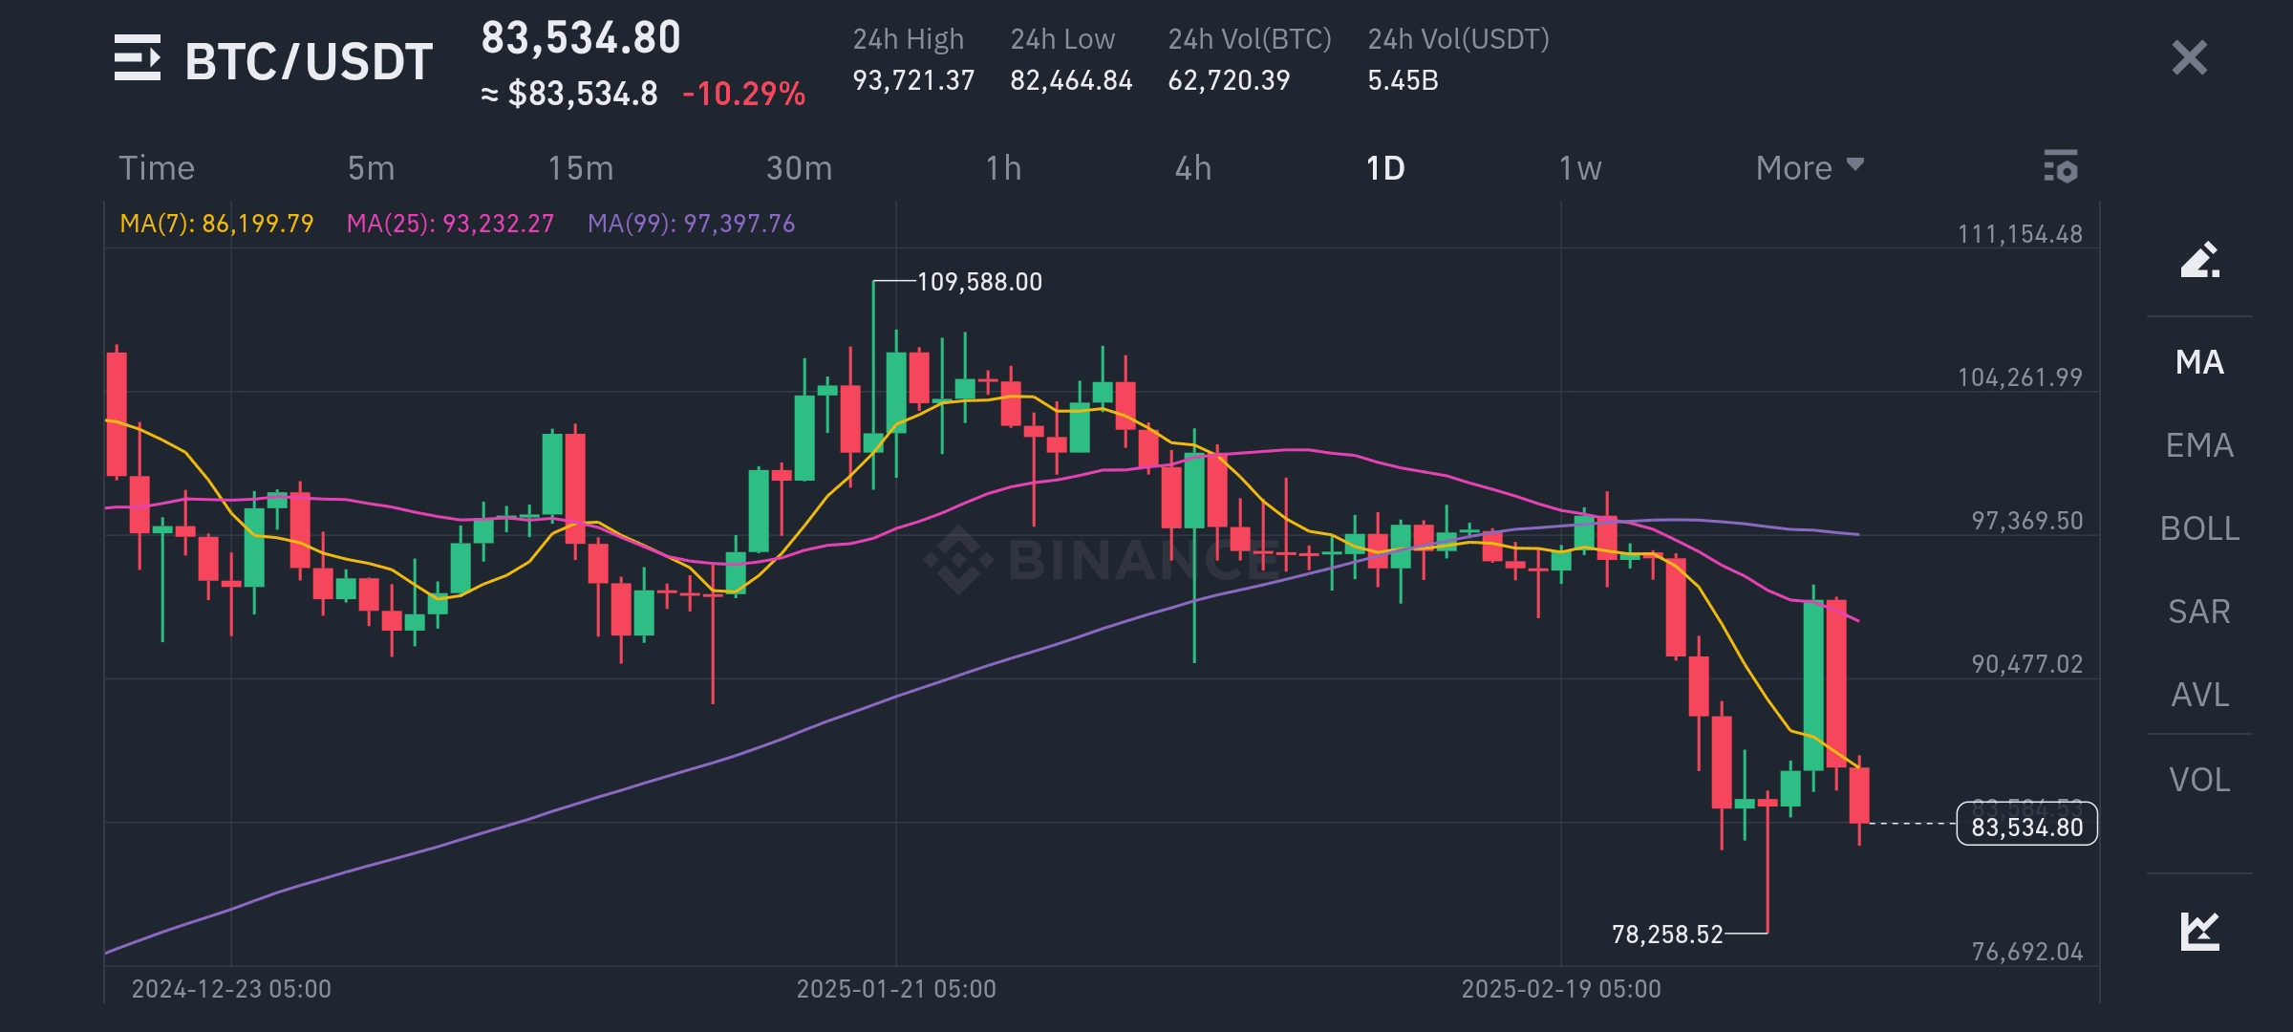This screenshot has width=2293, height=1032.
Task: Switch to the 4h interval tab
Action: coord(1192,168)
